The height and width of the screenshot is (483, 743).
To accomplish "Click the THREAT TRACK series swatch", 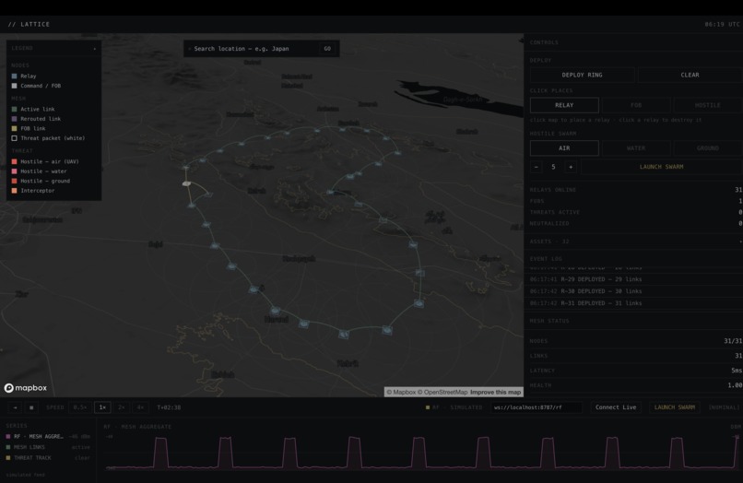I will click(8, 458).
